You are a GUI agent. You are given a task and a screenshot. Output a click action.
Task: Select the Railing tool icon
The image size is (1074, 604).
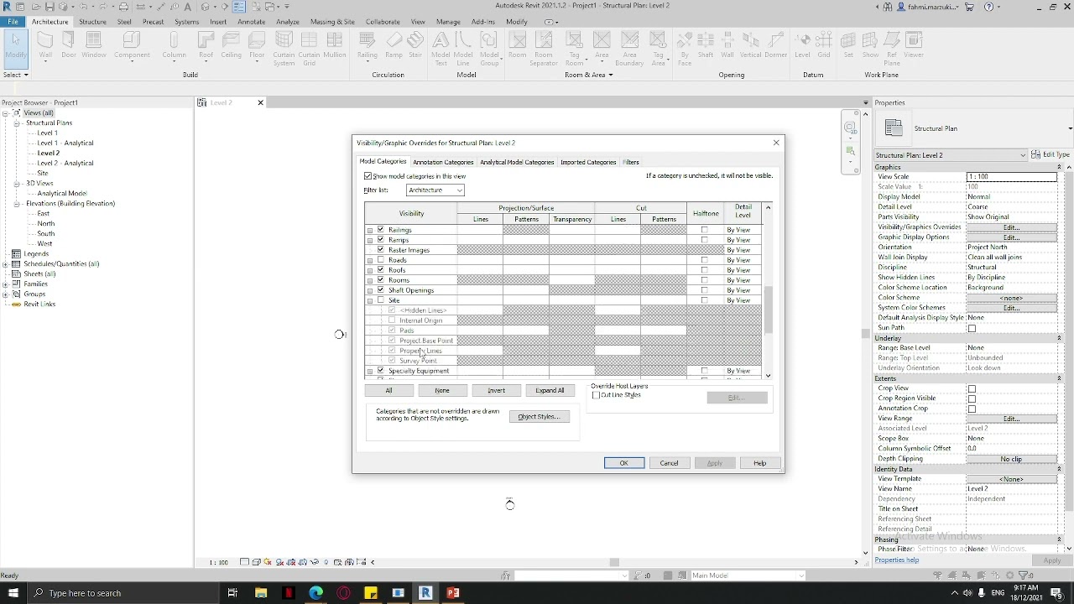pyautogui.click(x=367, y=39)
